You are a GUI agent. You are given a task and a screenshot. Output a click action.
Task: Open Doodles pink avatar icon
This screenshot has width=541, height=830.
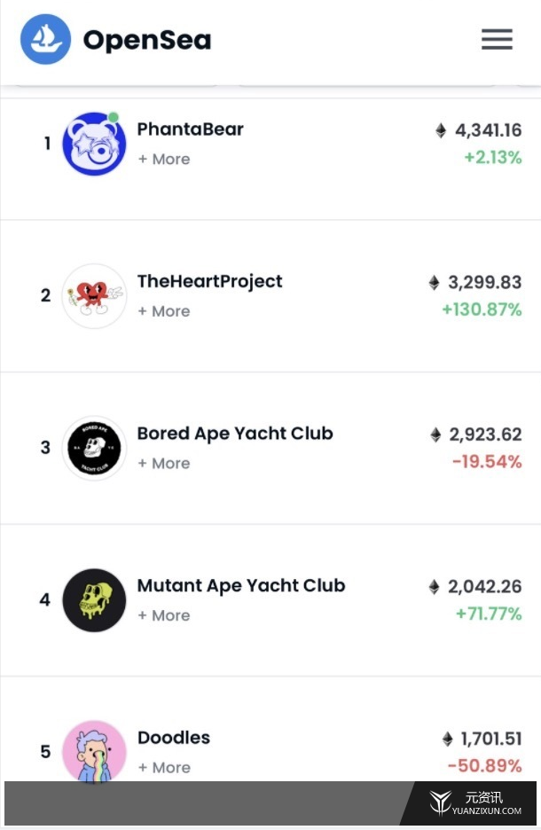tap(94, 750)
